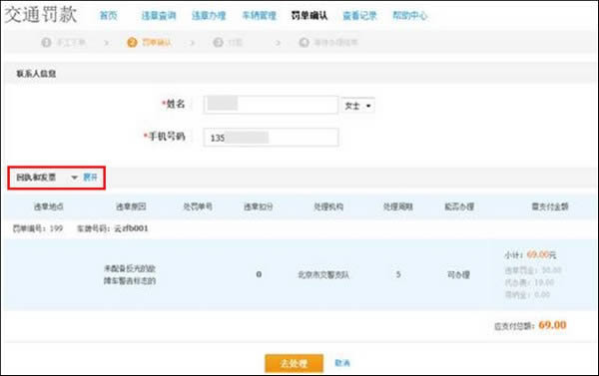
Task: Focus the 手机号码 input field
Action: (x=271, y=137)
